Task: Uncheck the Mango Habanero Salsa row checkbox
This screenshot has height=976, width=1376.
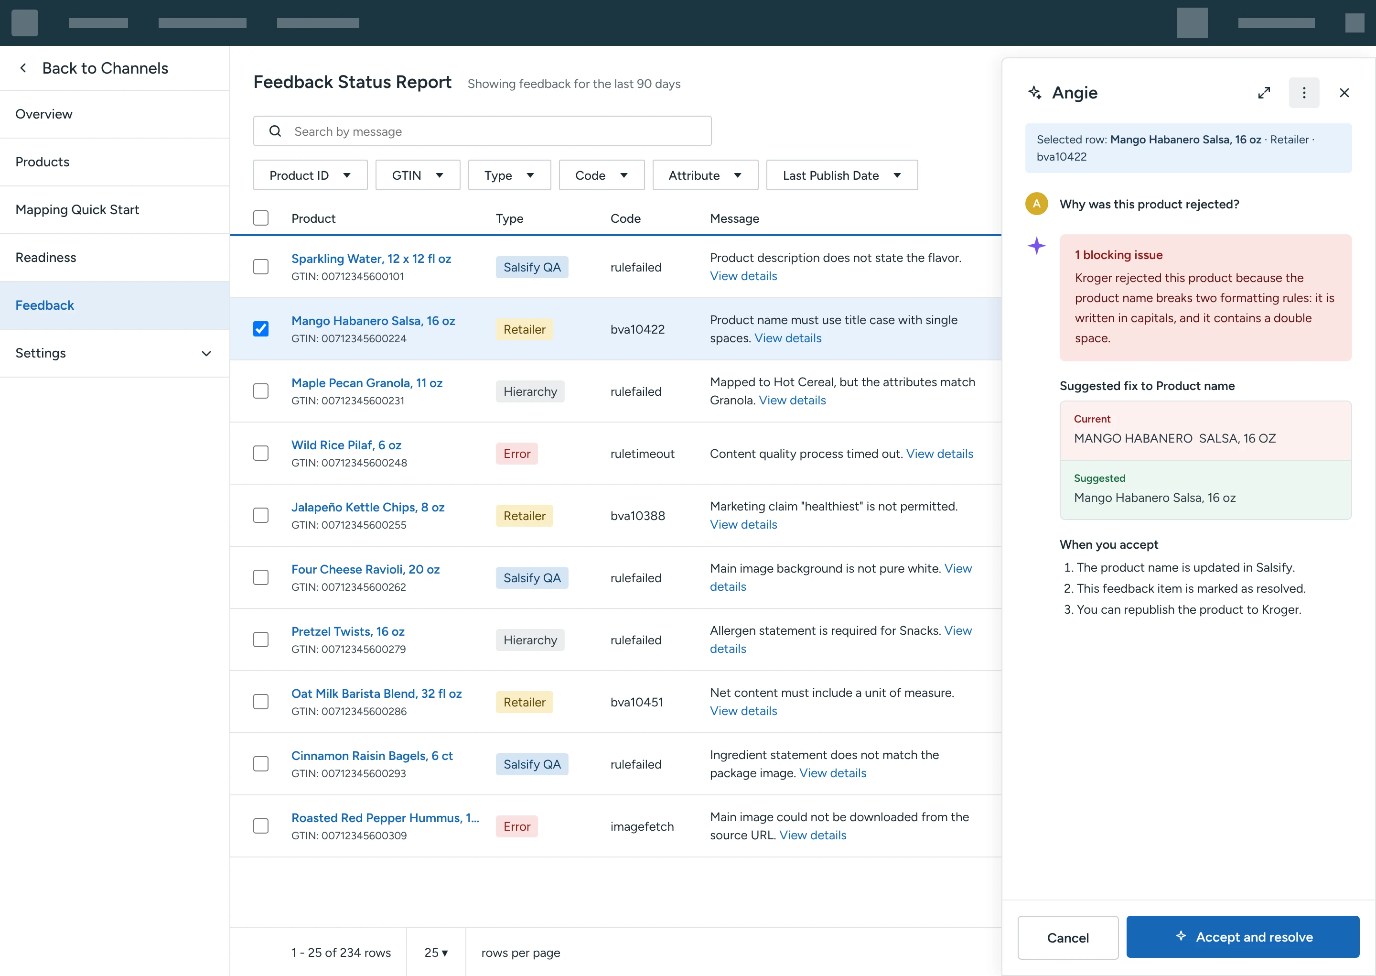Action: (x=261, y=329)
